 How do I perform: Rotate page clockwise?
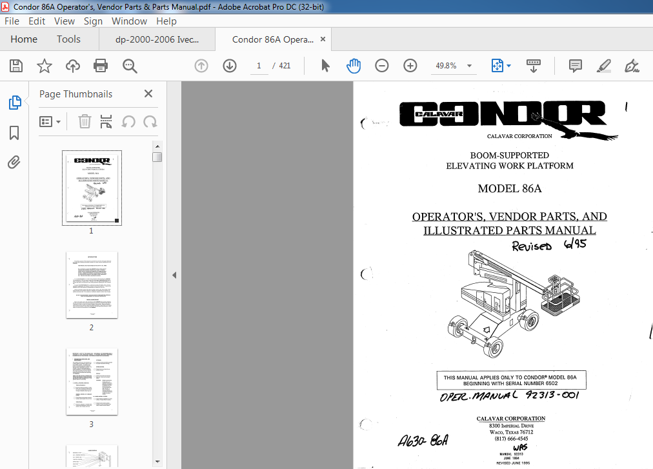pos(150,122)
